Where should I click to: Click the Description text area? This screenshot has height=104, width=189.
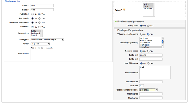[49, 53]
